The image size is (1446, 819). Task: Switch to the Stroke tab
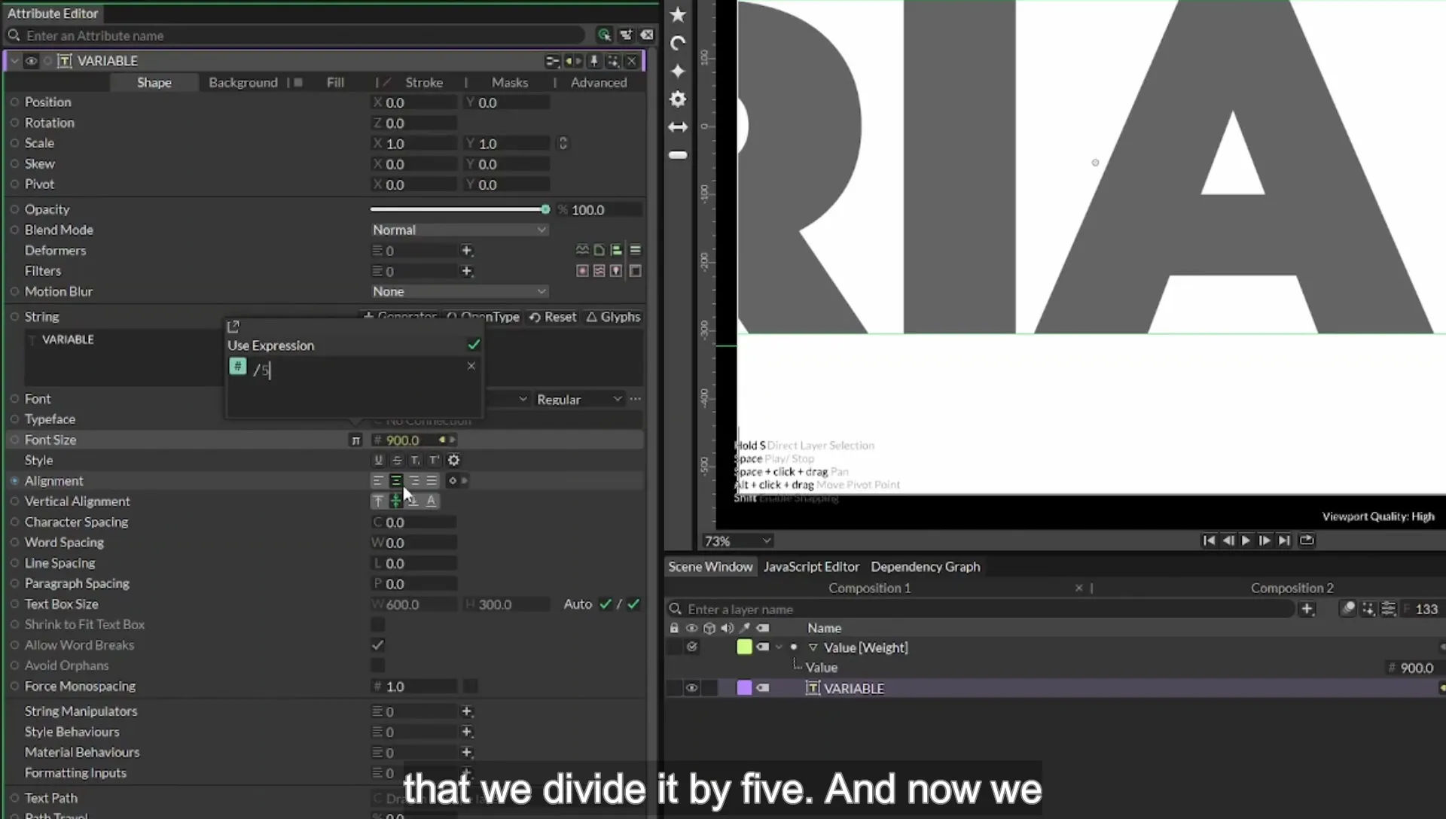[424, 82]
